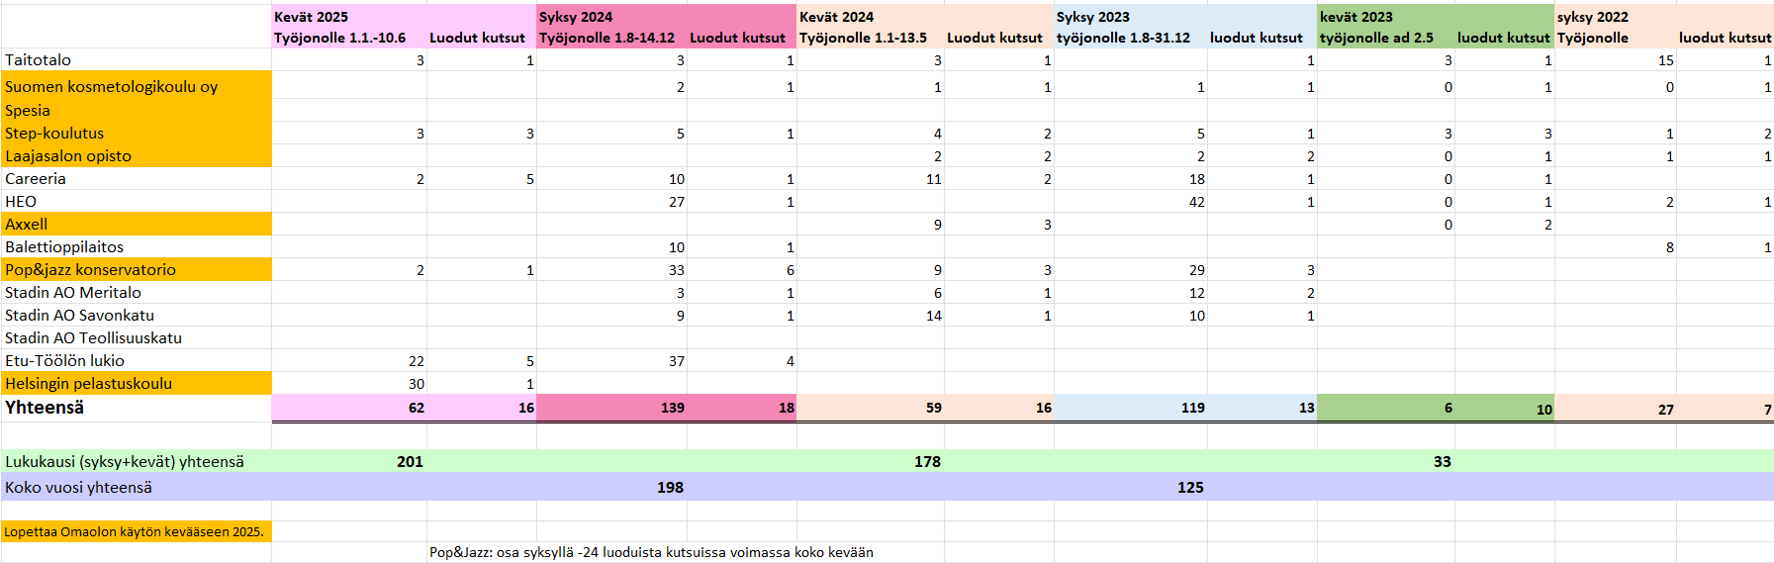Screen dimensions: 1774x563
Task: Select the Työjonolle 1.8-14.12 column header
Action: 611,38
